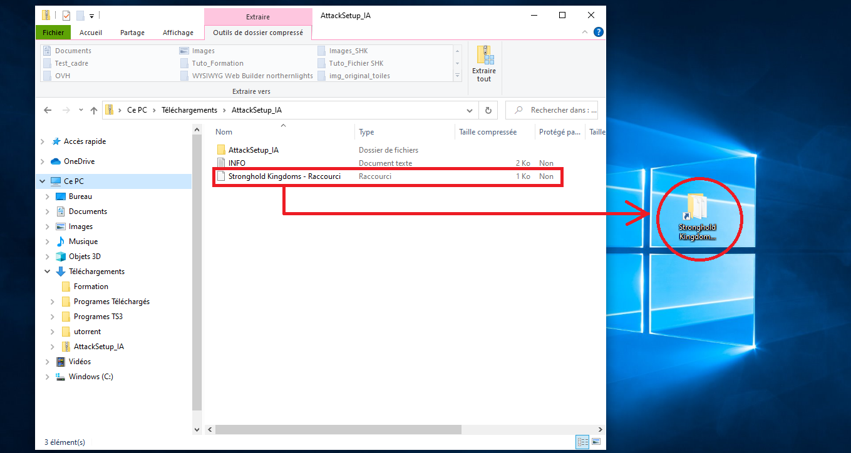Collapse the Téléchargements tree node
The width and height of the screenshot is (851, 453).
click(48, 272)
